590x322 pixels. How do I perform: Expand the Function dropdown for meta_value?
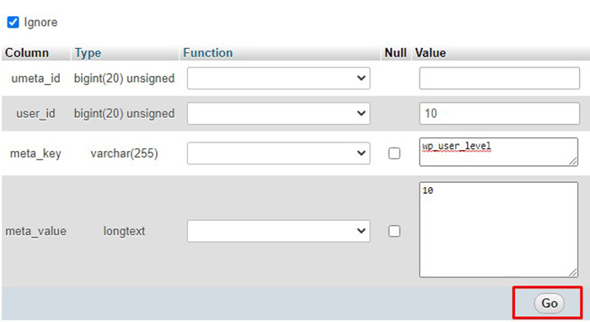pos(278,231)
